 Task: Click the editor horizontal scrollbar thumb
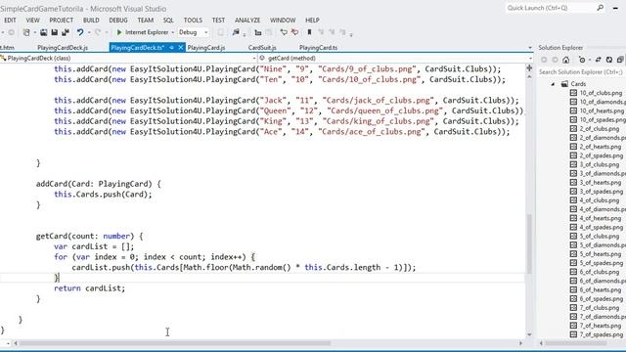click(x=174, y=343)
